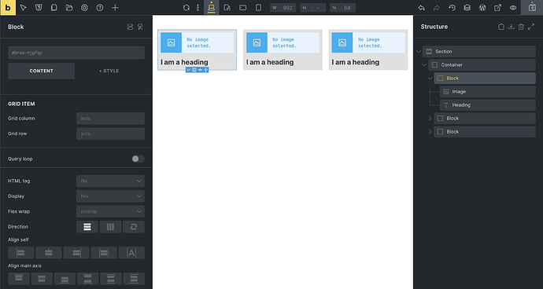This screenshot has width=543, height=289.
Task: Select the tablet portrait breakpoint icon
Action: pos(227,8)
